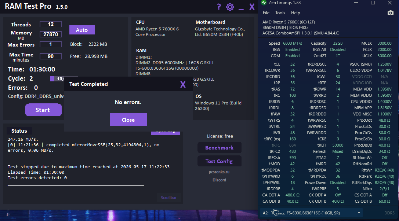Click the Refresh value Mixed

click(x=338, y=151)
